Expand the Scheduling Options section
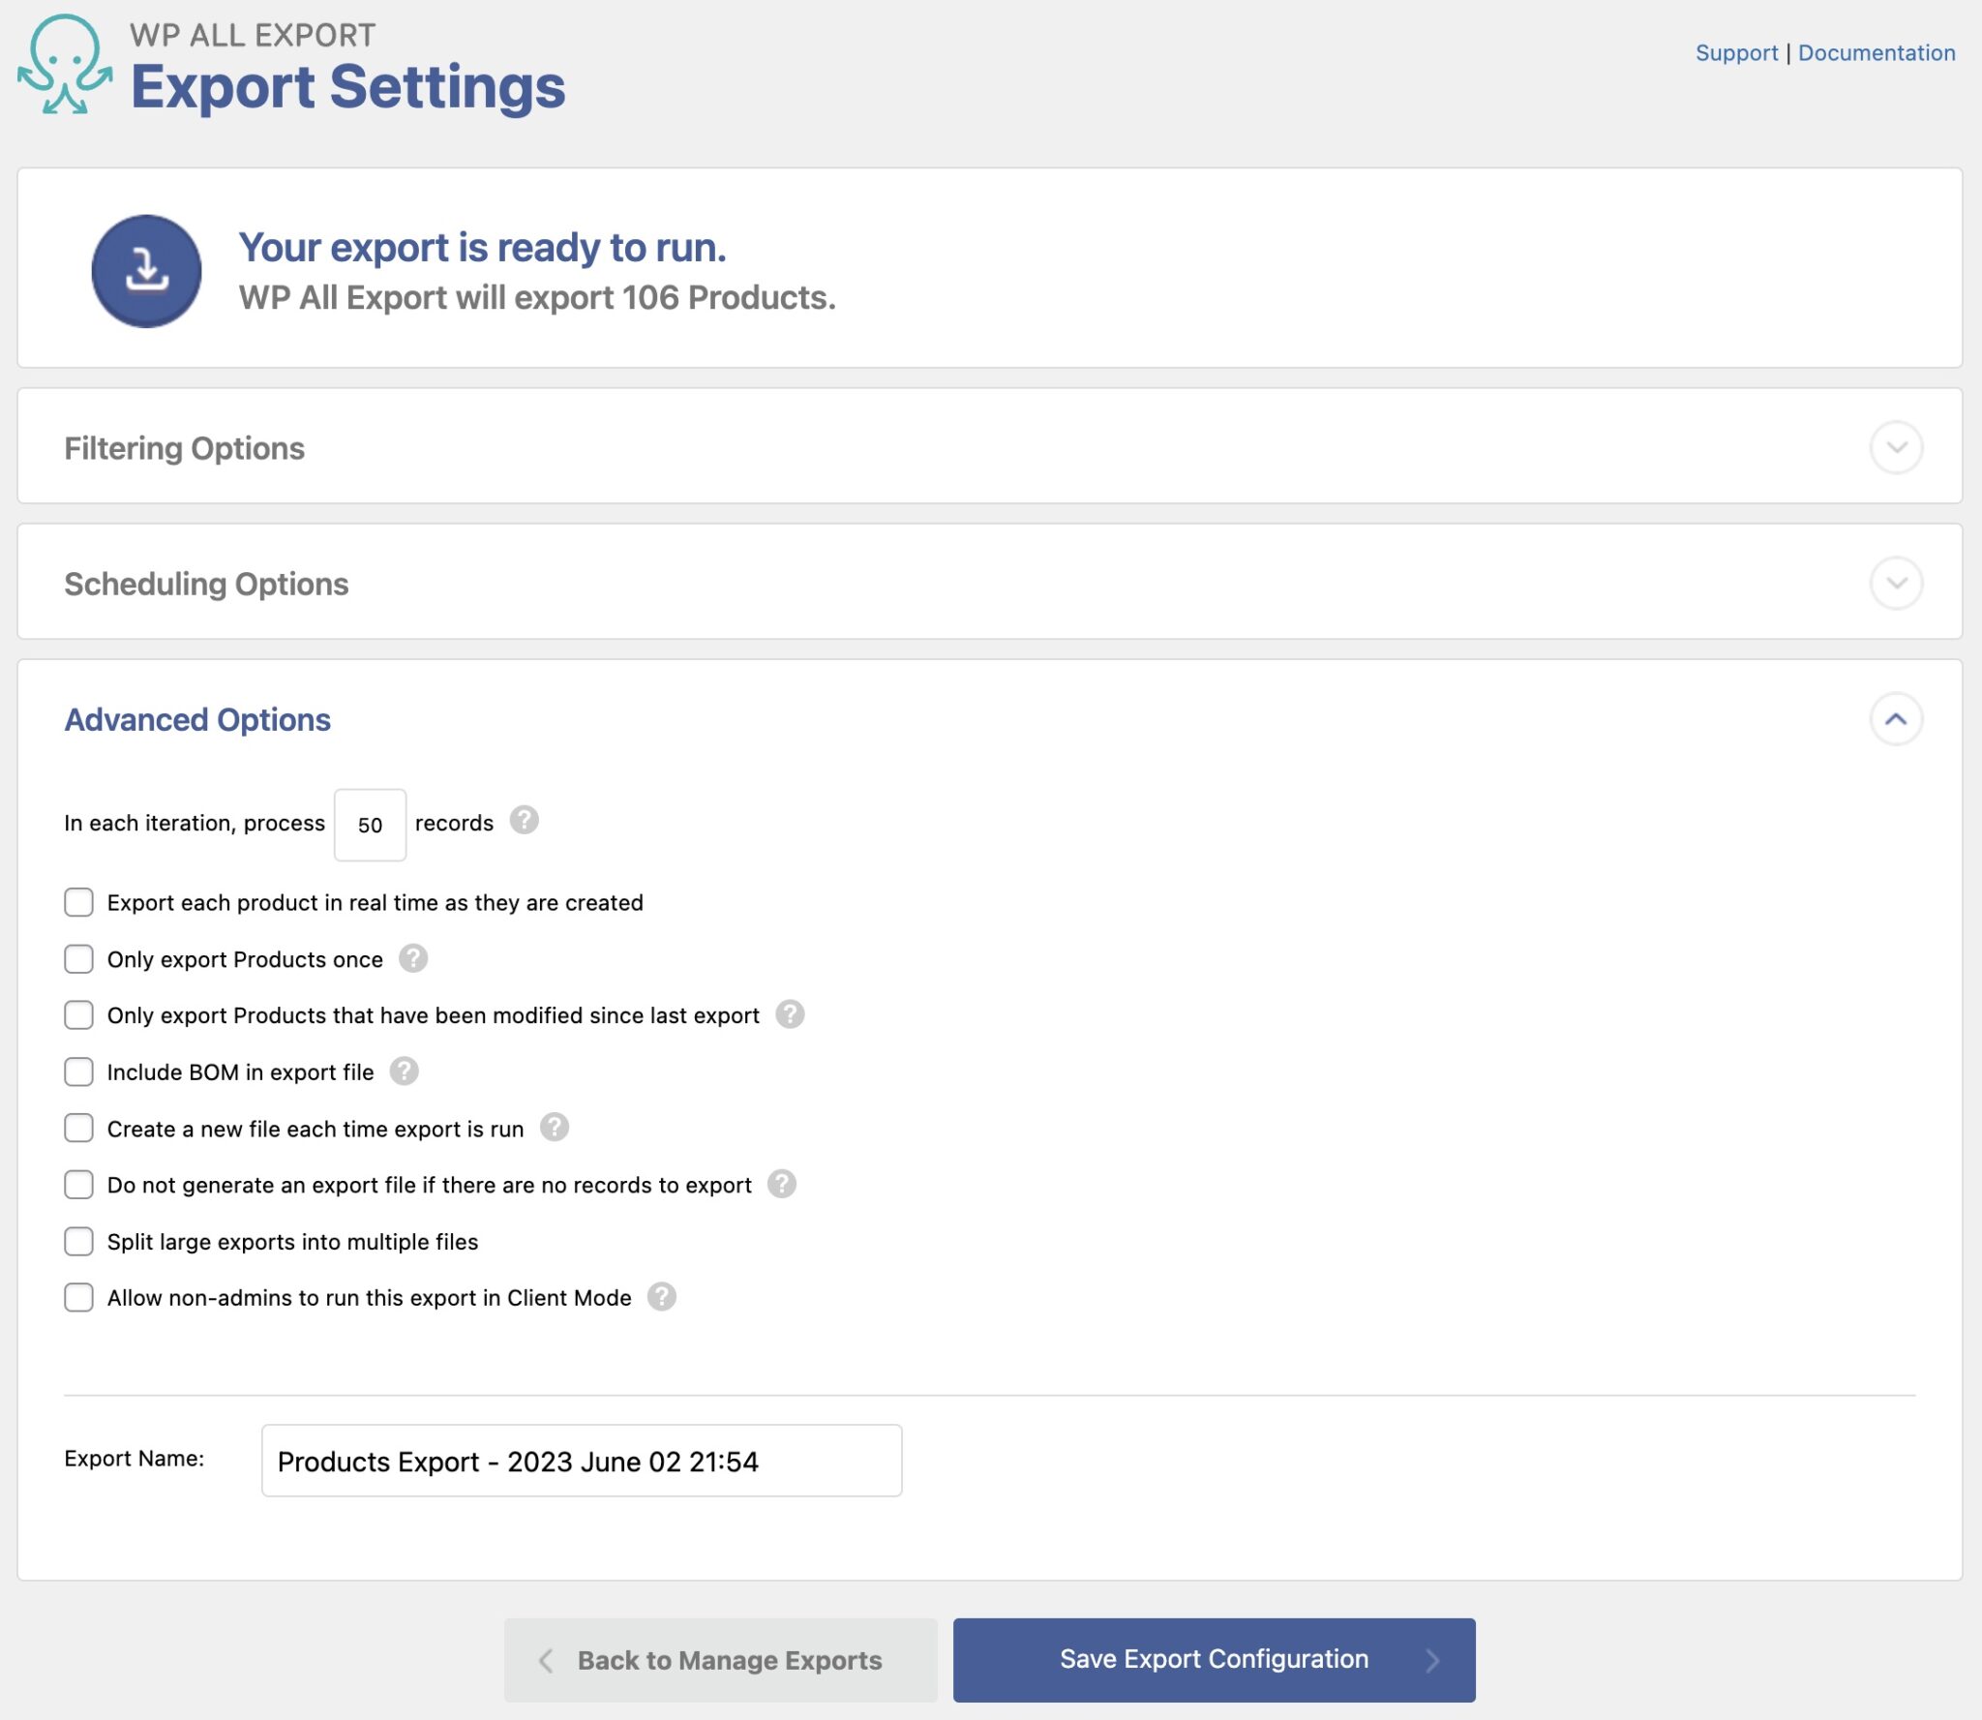 coord(1896,583)
